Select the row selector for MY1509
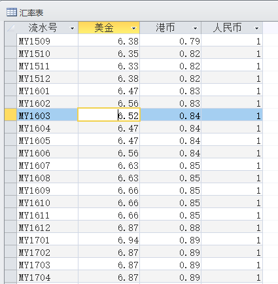278x284 pixels. [10, 41]
